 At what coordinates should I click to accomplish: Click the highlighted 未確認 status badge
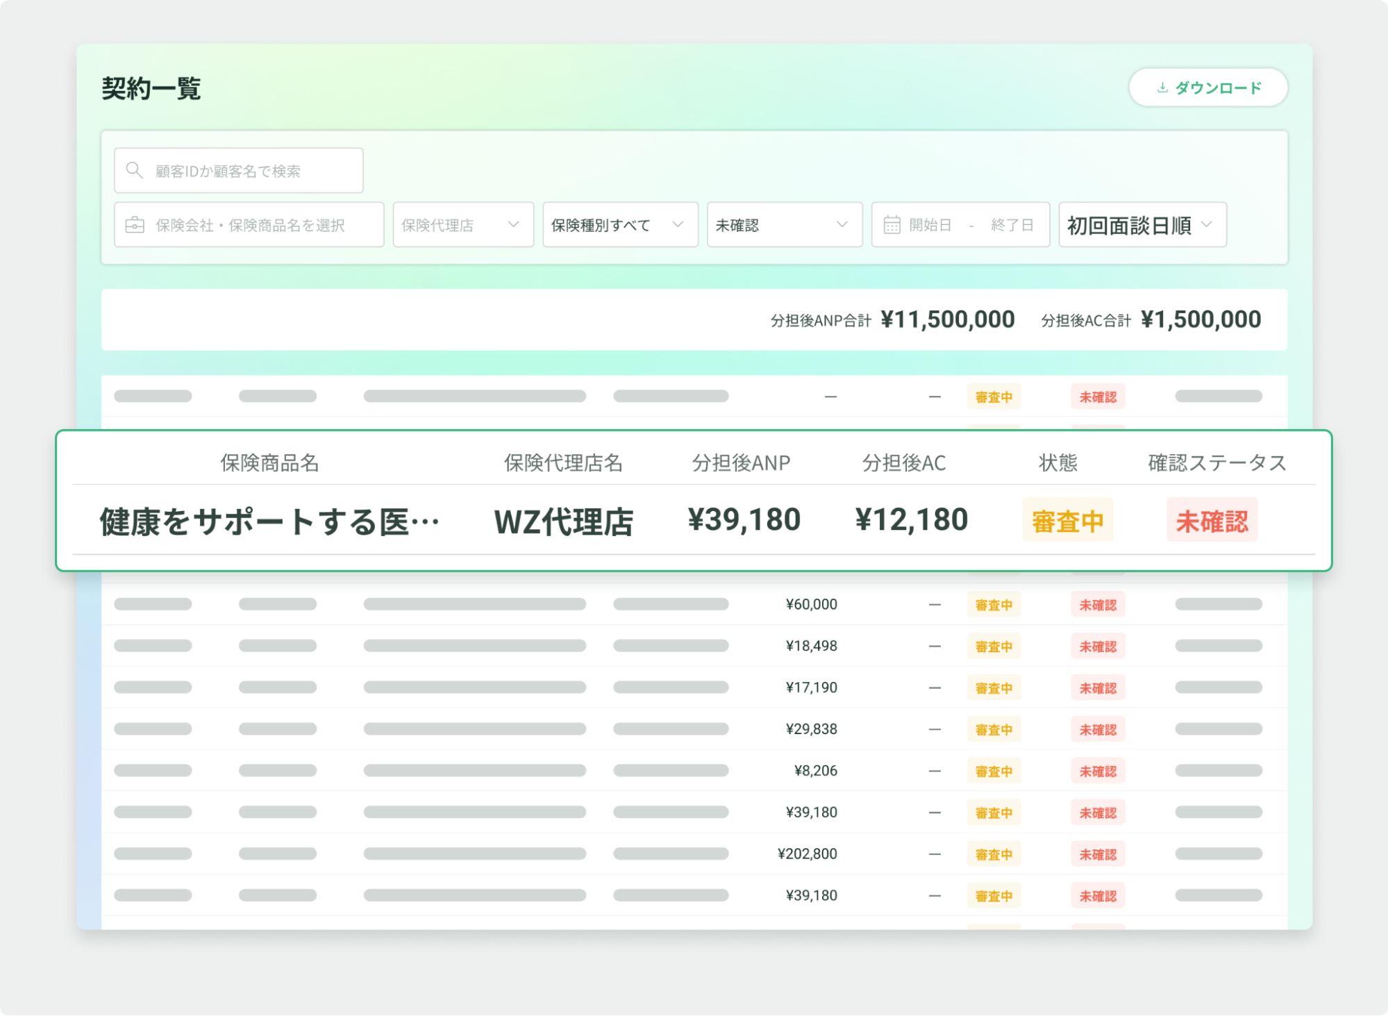(1212, 520)
